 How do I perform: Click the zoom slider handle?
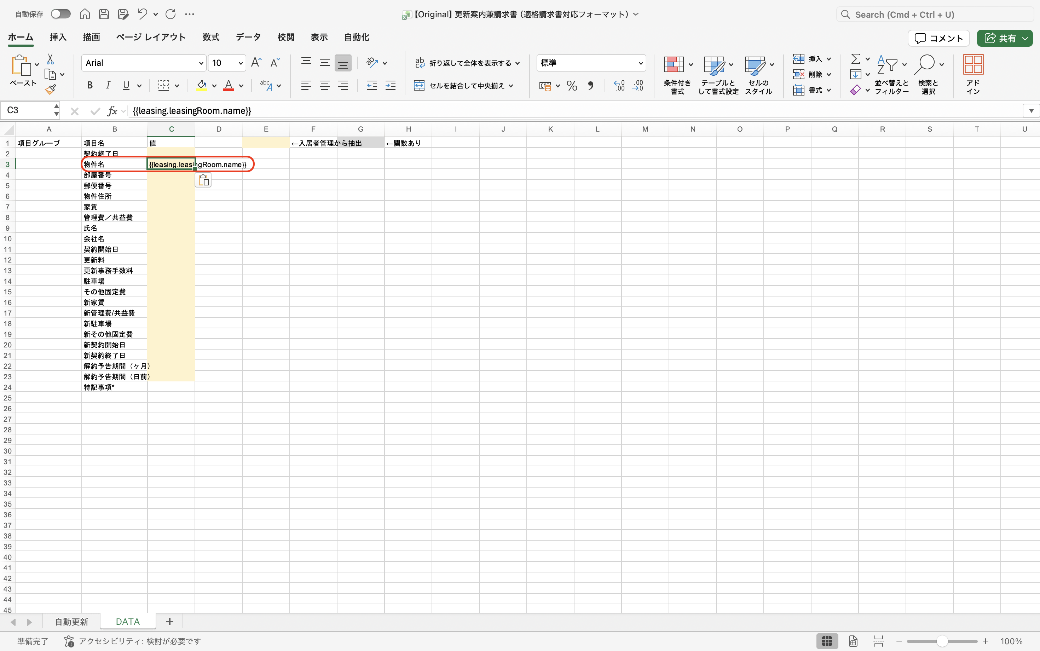[942, 641]
